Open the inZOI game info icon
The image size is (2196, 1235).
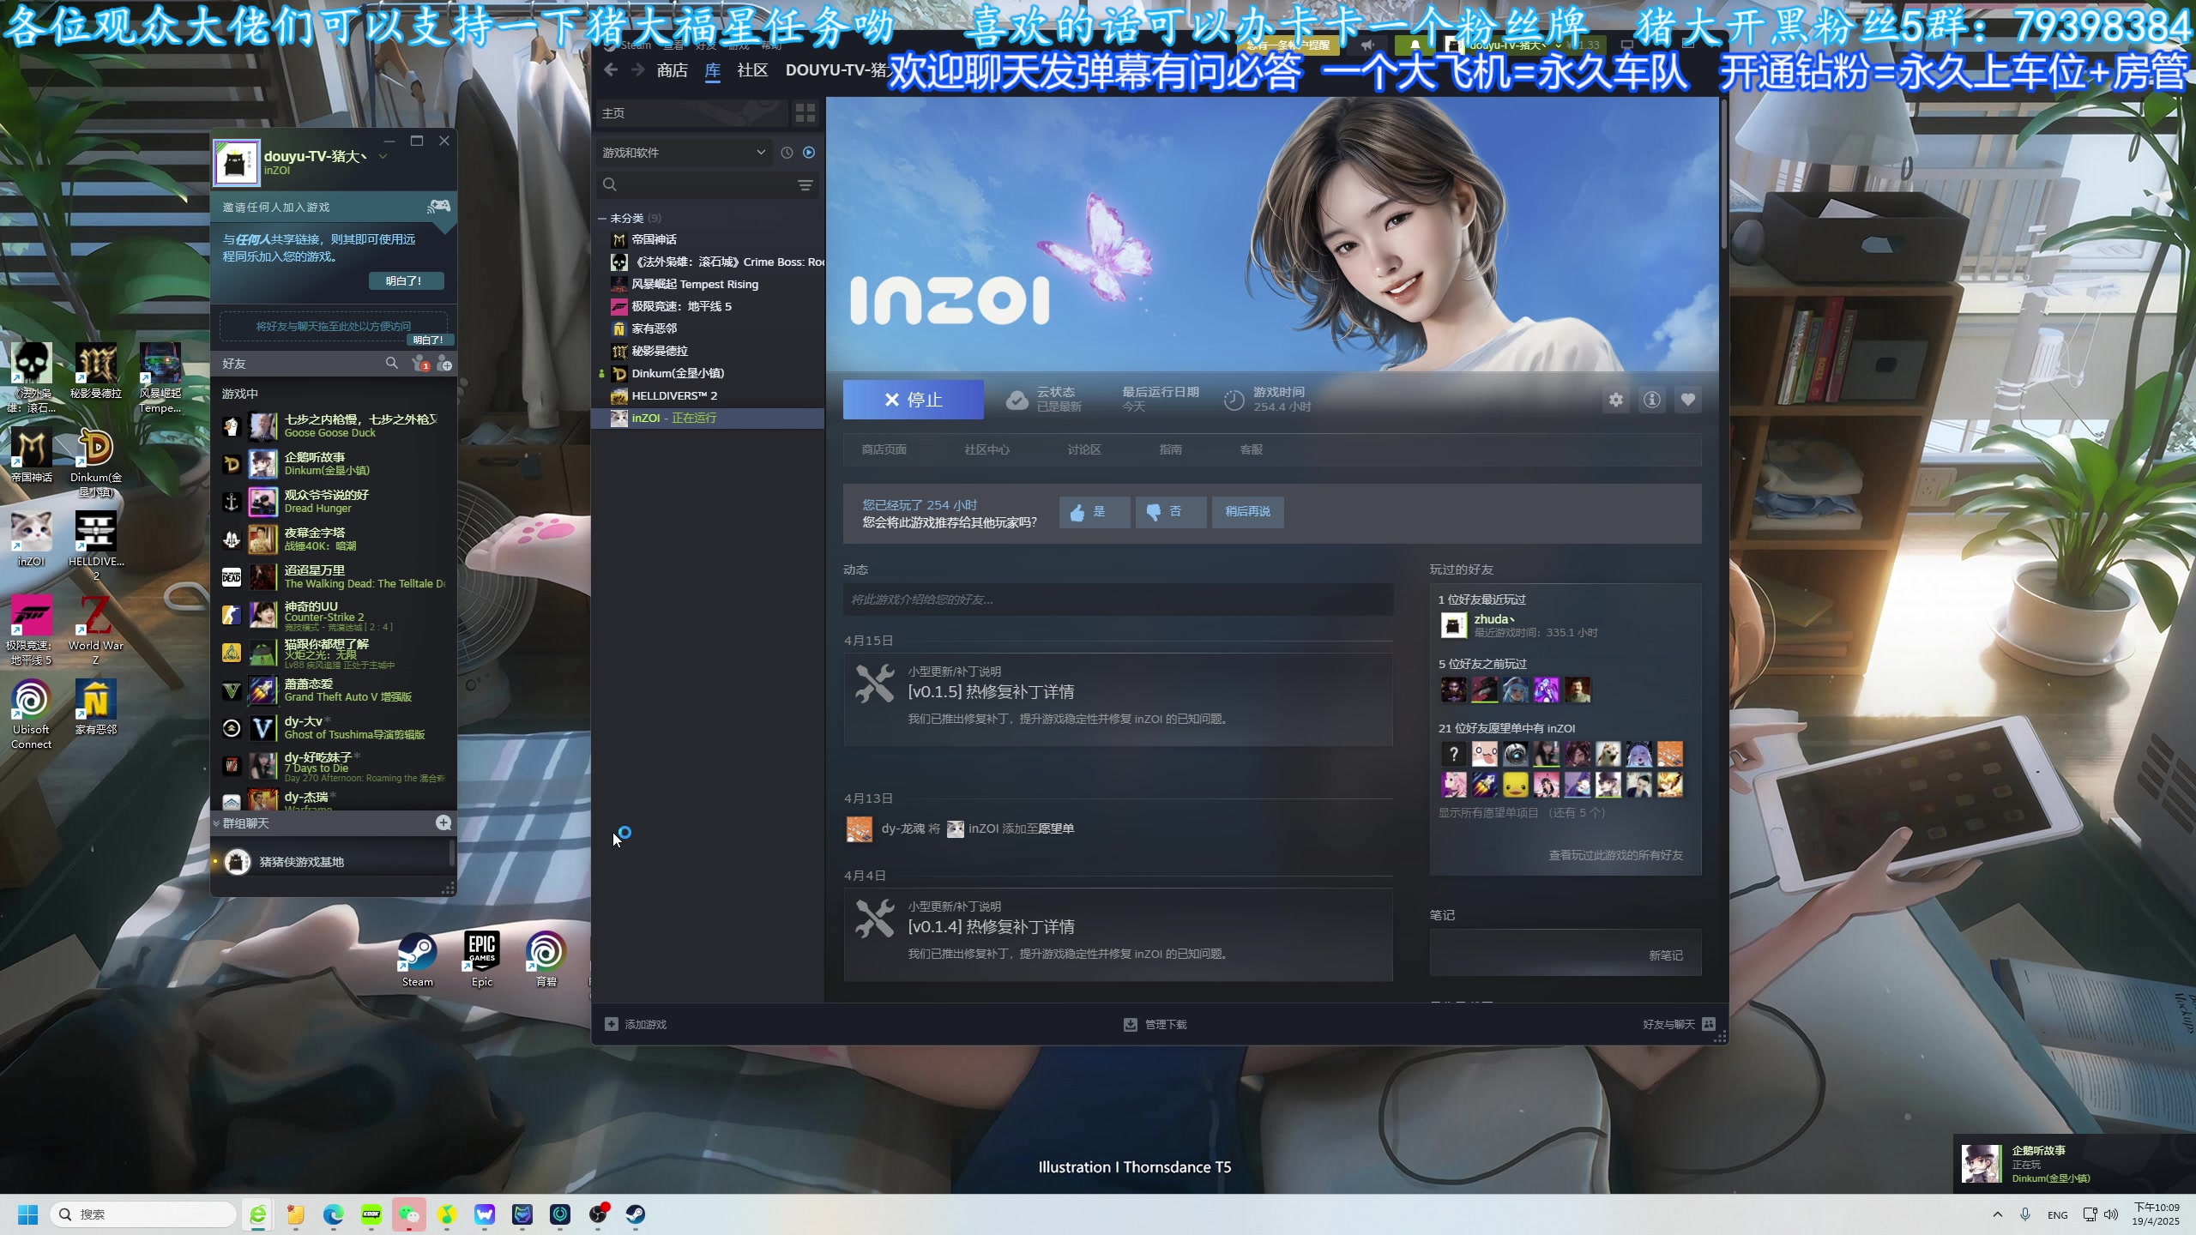pyautogui.click(x=1651, y=400)
